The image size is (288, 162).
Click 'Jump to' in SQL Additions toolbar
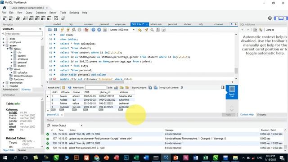tap(270, 30)
